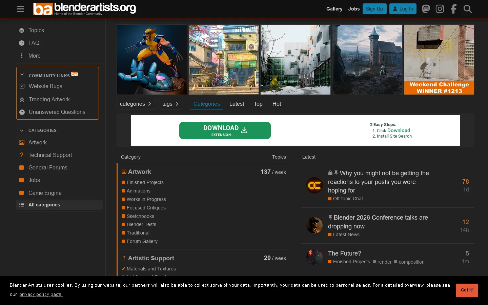Open the Gallery link
The height and width of the screenshot is (305, 488).
pos(334,9)
